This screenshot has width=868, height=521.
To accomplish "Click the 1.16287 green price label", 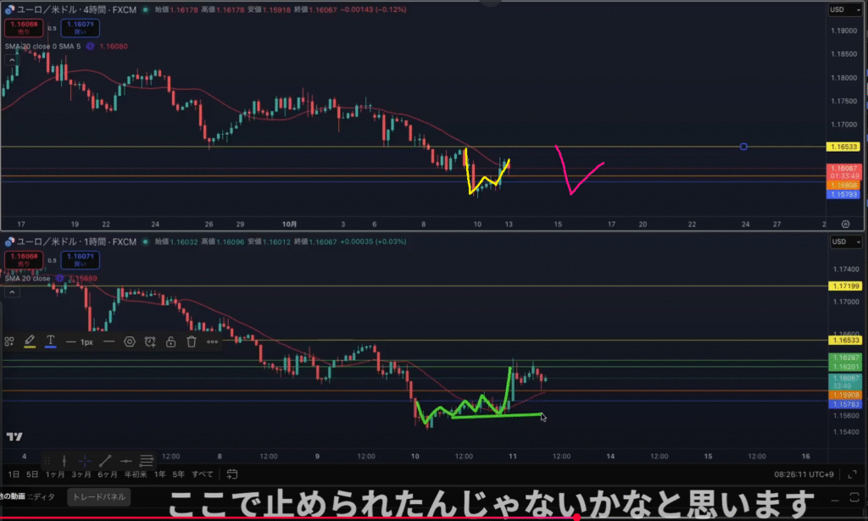I will coord(845,357).
